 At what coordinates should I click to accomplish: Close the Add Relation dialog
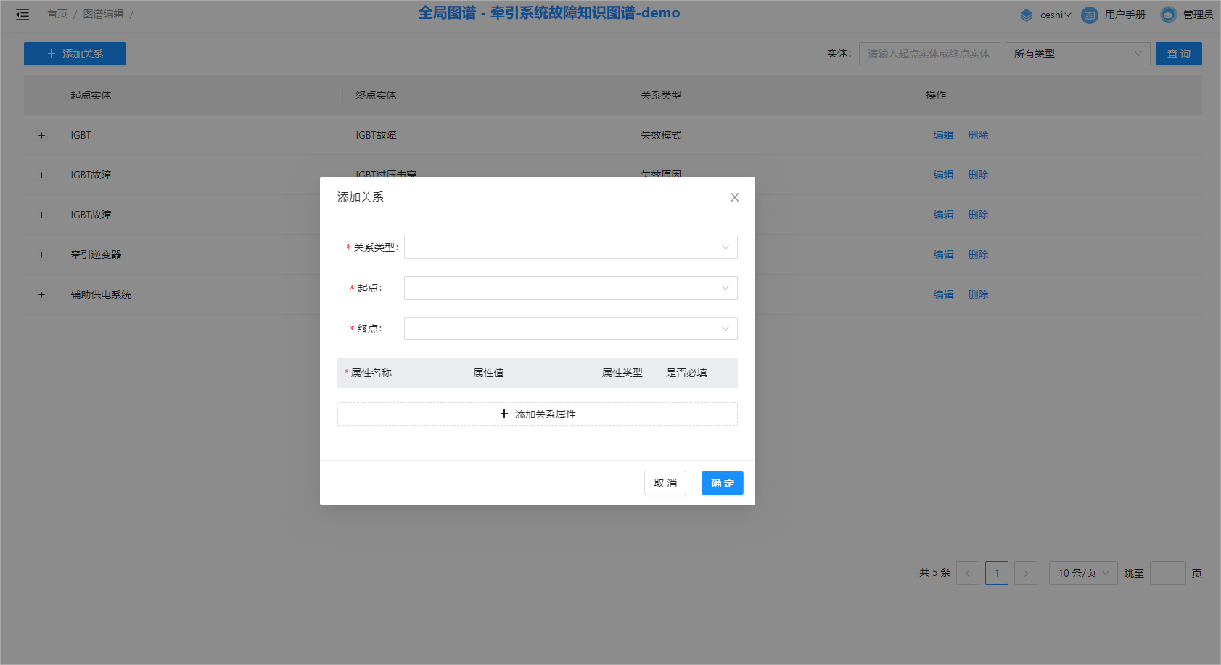(734, 197)
